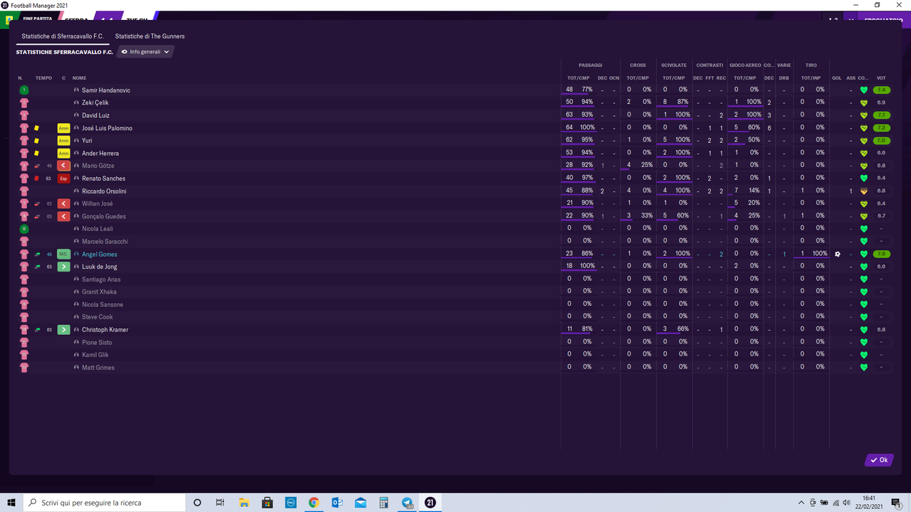
Task: Open Google Chrome from the taskbar
Action: [x=314, y=503]
